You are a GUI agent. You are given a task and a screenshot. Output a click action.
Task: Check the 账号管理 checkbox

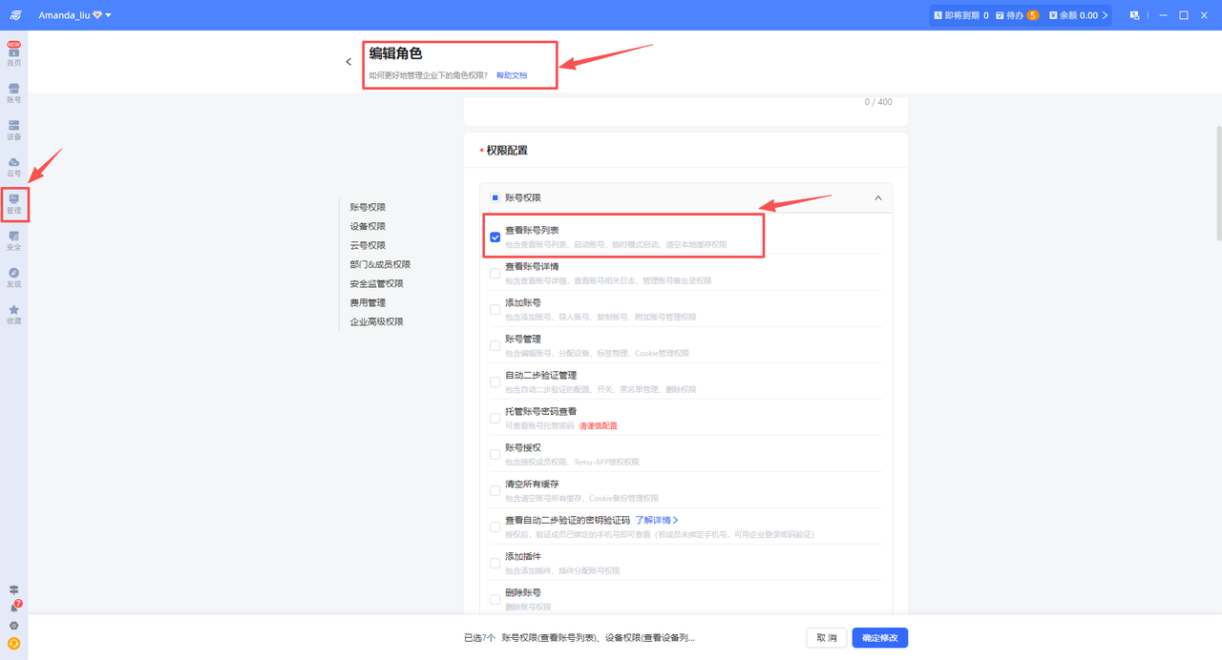495,346
